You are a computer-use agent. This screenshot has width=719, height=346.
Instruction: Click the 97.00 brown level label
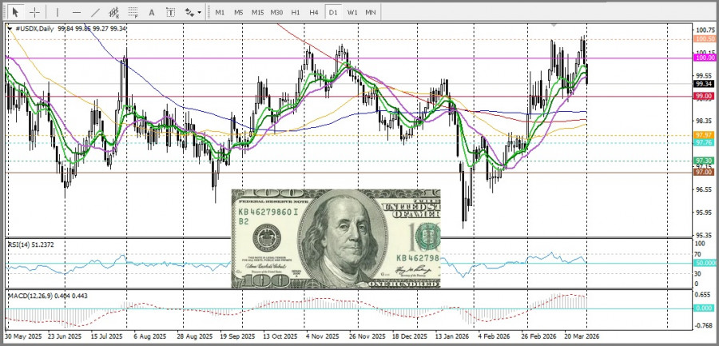click(704, 172)
